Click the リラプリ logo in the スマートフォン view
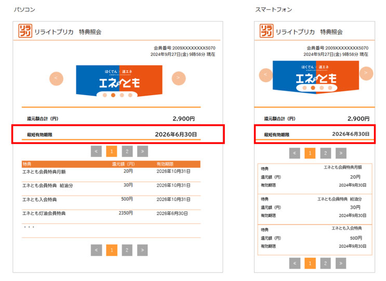Image resolution: width=386 pixels, height=281 pixels. (x=267, y=31)
